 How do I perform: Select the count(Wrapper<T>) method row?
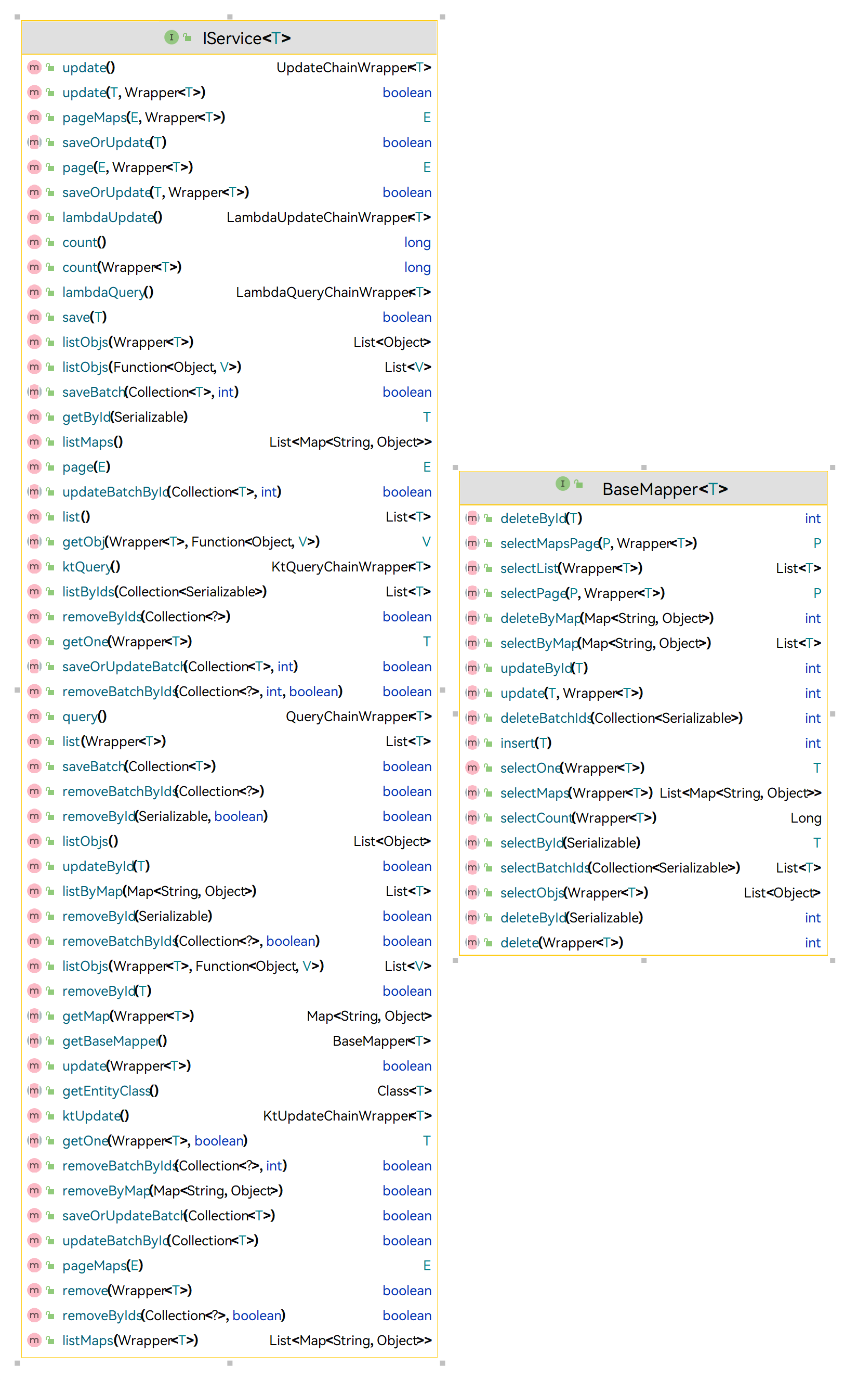[229, 267]
